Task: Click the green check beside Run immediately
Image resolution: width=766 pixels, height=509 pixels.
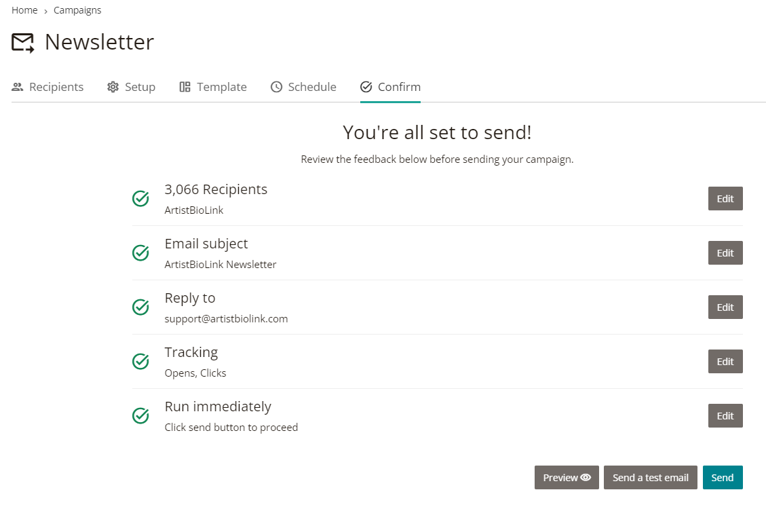Action: pos(140,415)
